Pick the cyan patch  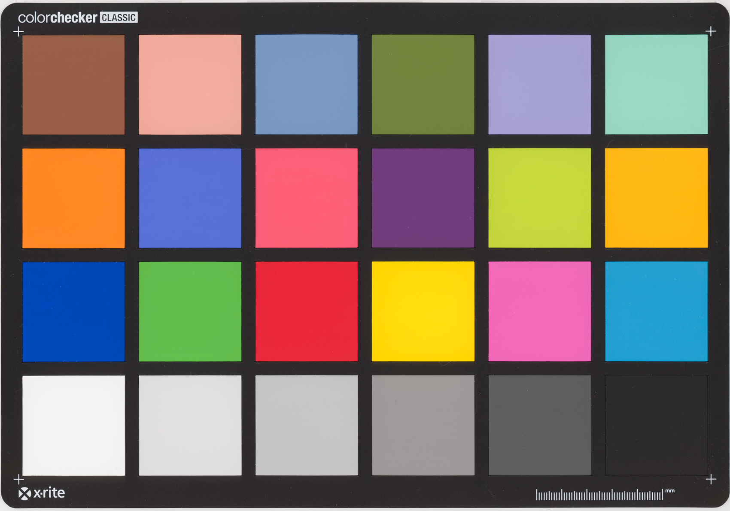pos(656,312)
